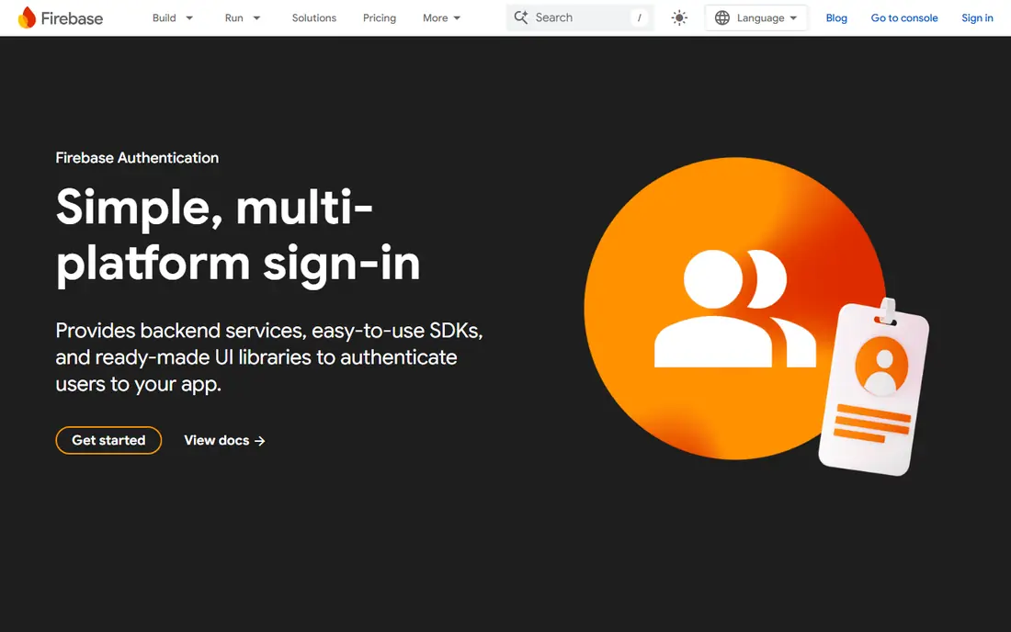Toggle the light/dark theme sun icon

pos(679,18)
